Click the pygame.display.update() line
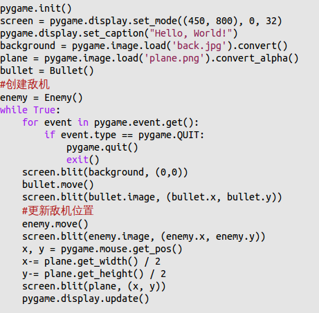Viewport: 319px width, 313px height. click(x=86, y=299)
